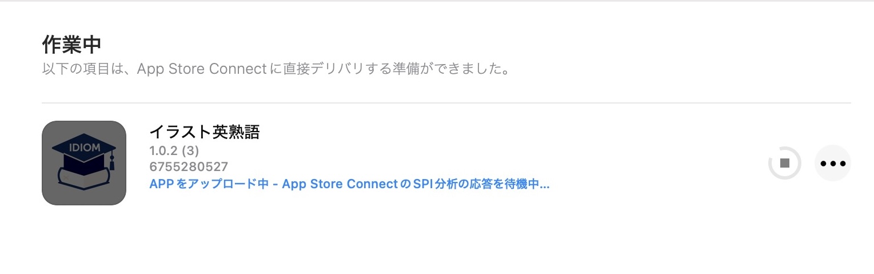This screenshot has width=874, height=274.
Task: Click the イラスト英熟語 app icon
Action: pos(84,163)
